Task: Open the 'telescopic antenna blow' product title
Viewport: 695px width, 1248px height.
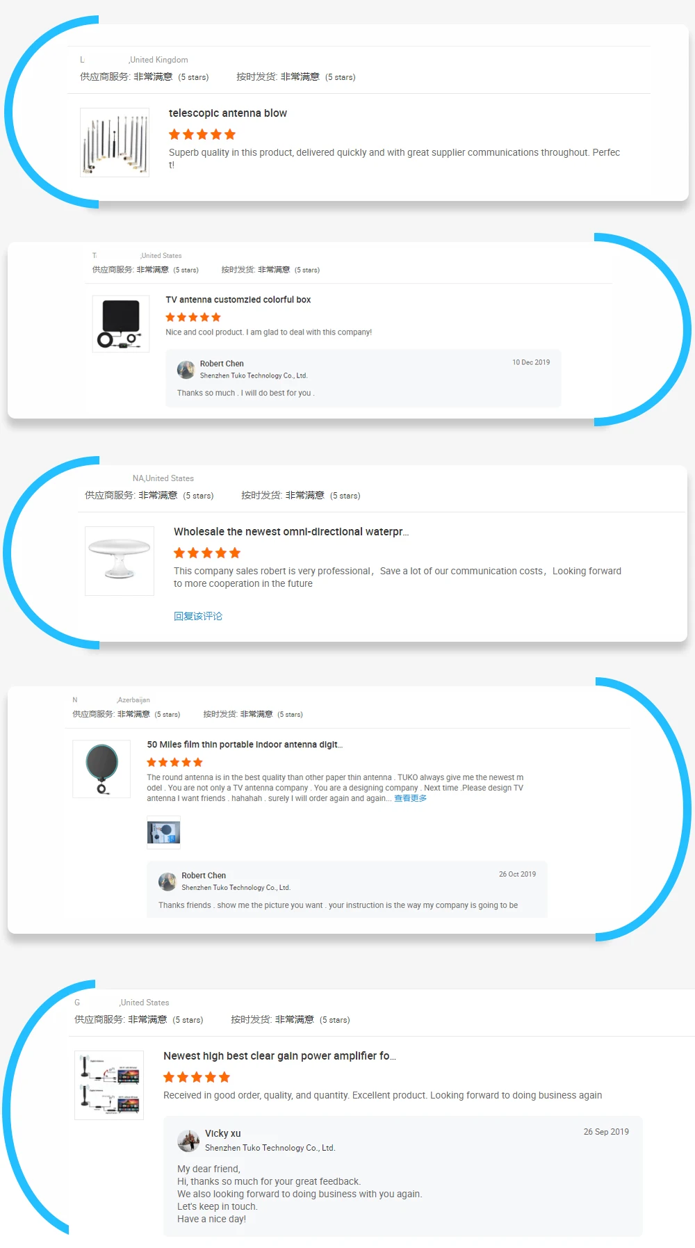Action: click(228, 113)
